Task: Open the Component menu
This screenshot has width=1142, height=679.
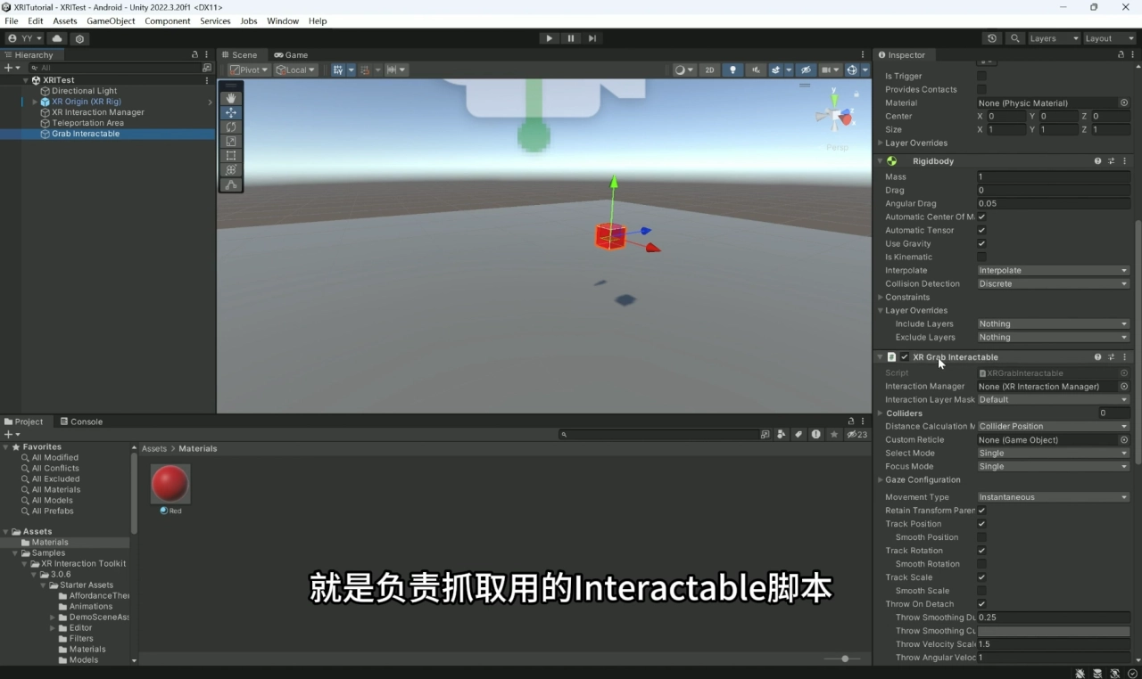Action: point(167,20)
